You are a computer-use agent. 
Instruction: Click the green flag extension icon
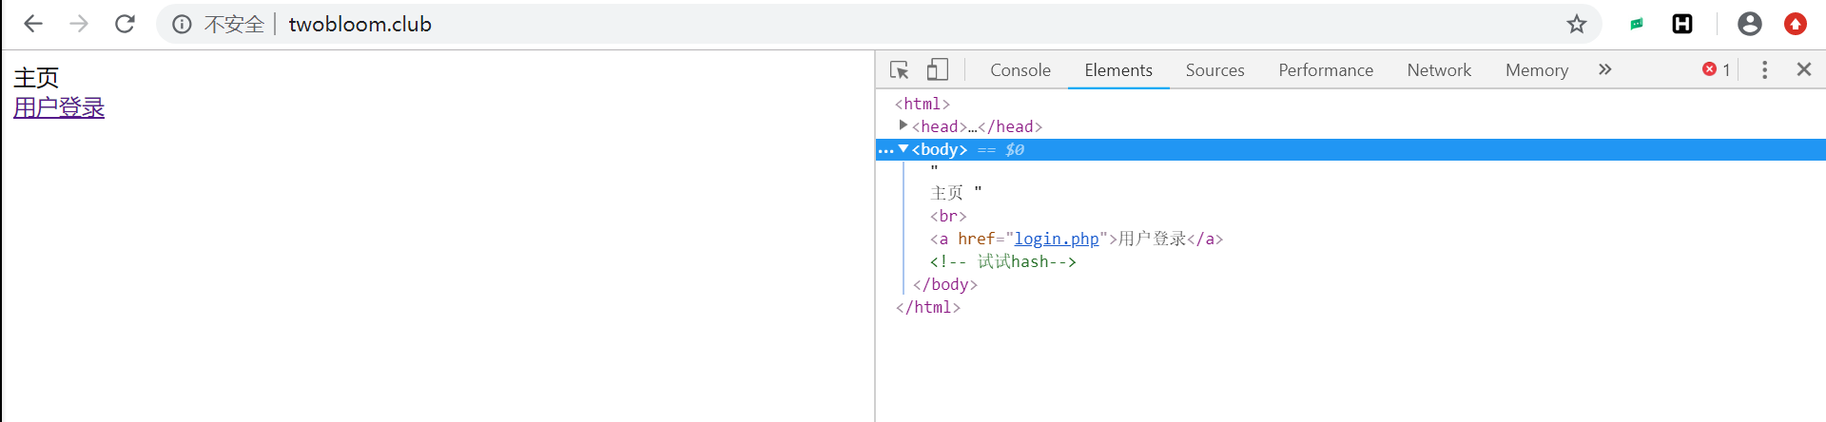pos(1636,24)
